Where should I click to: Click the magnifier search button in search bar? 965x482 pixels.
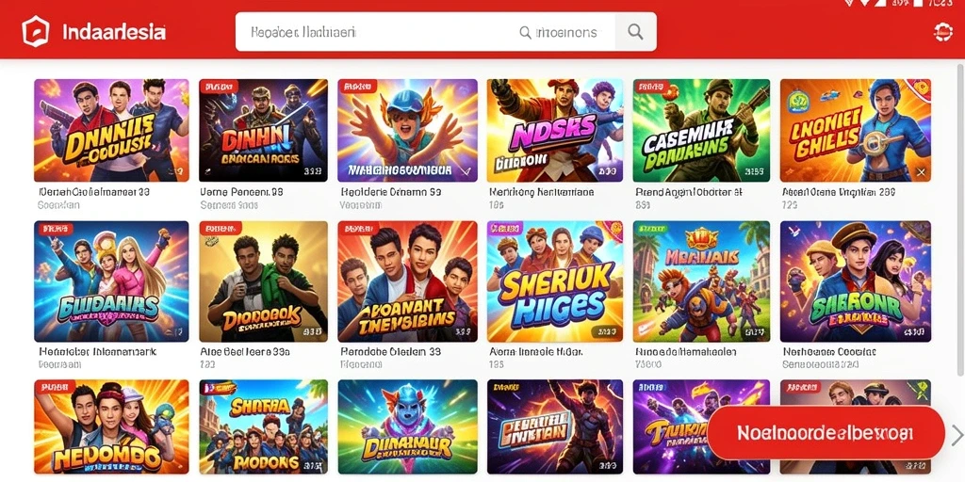tap(635, 31)
